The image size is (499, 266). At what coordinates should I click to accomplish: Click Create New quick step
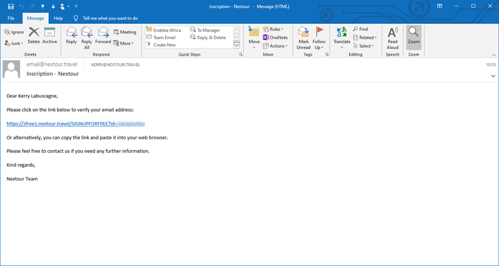click(161, 45)
